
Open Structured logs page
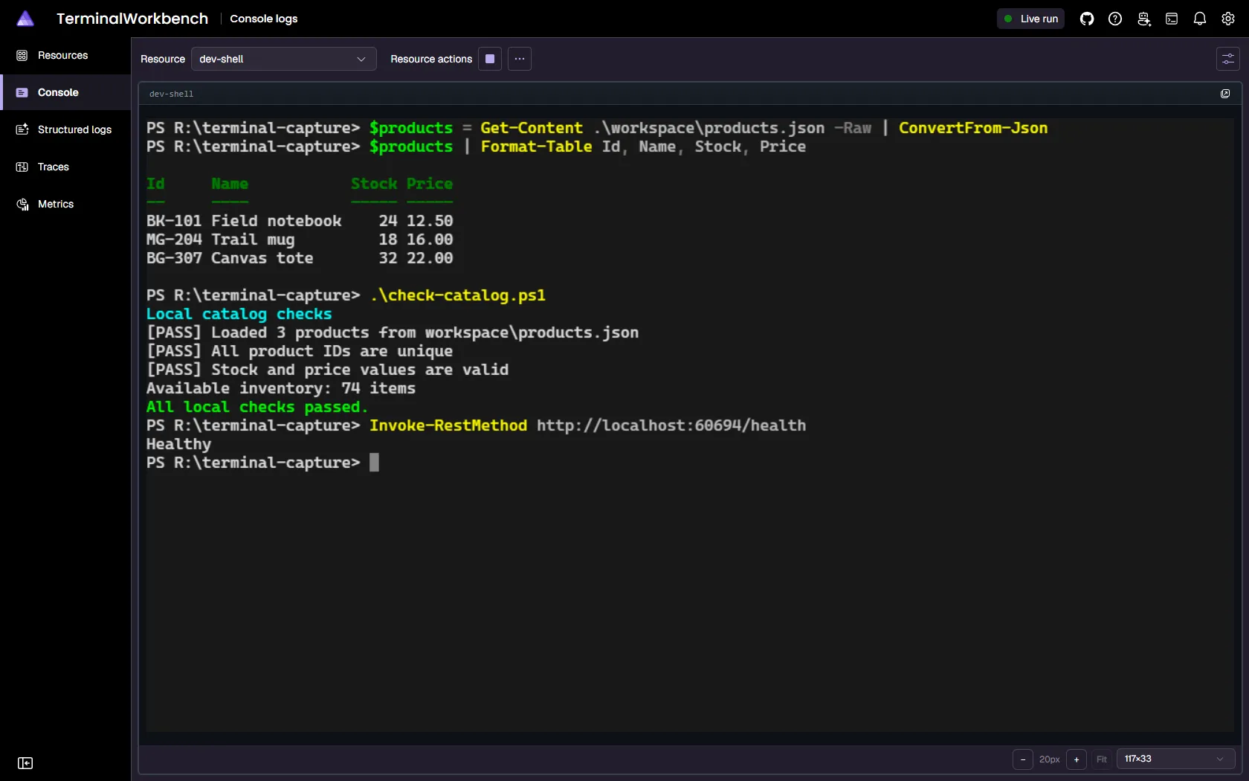click(65, 130)
